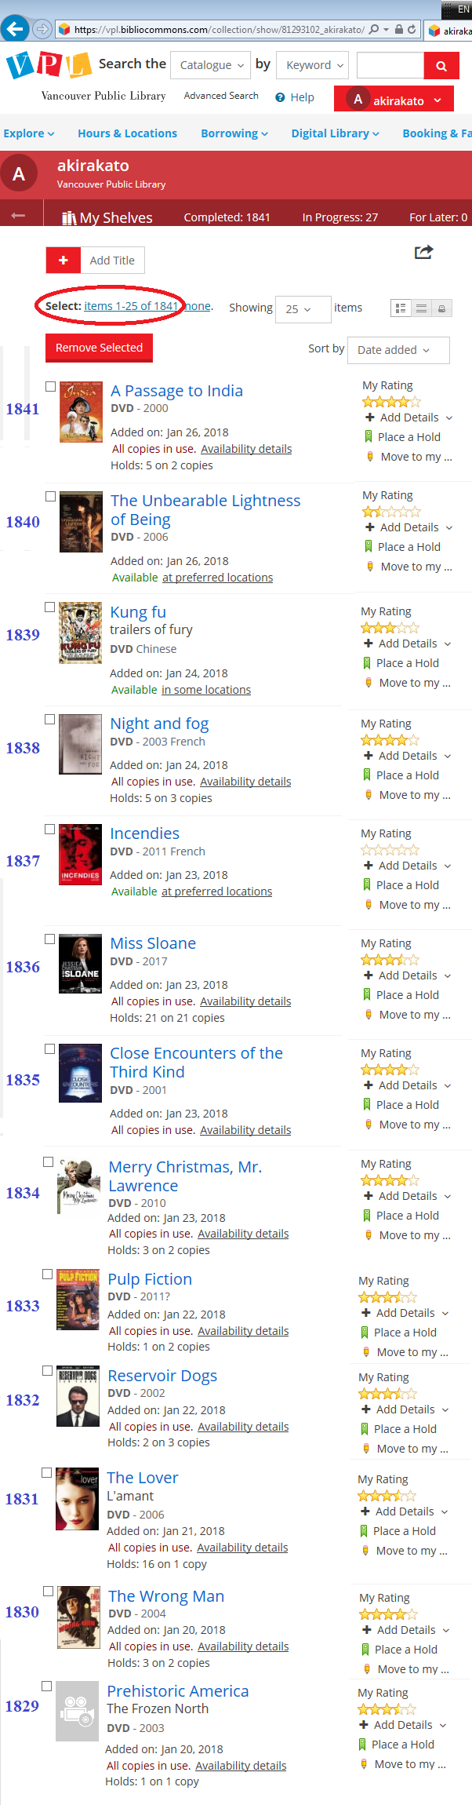Screen dimensions: 472x1805
Task: Select the Miss Sloane checkbox
Action: [x=49, y=939]
